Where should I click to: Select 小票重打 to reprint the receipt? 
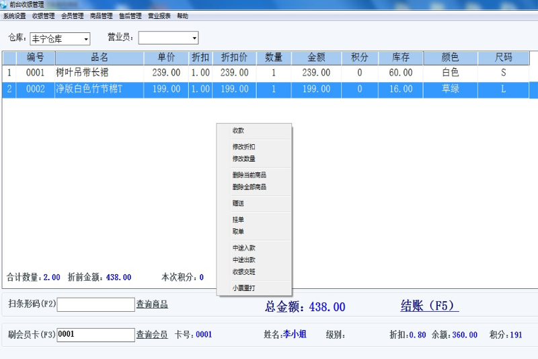243,288
